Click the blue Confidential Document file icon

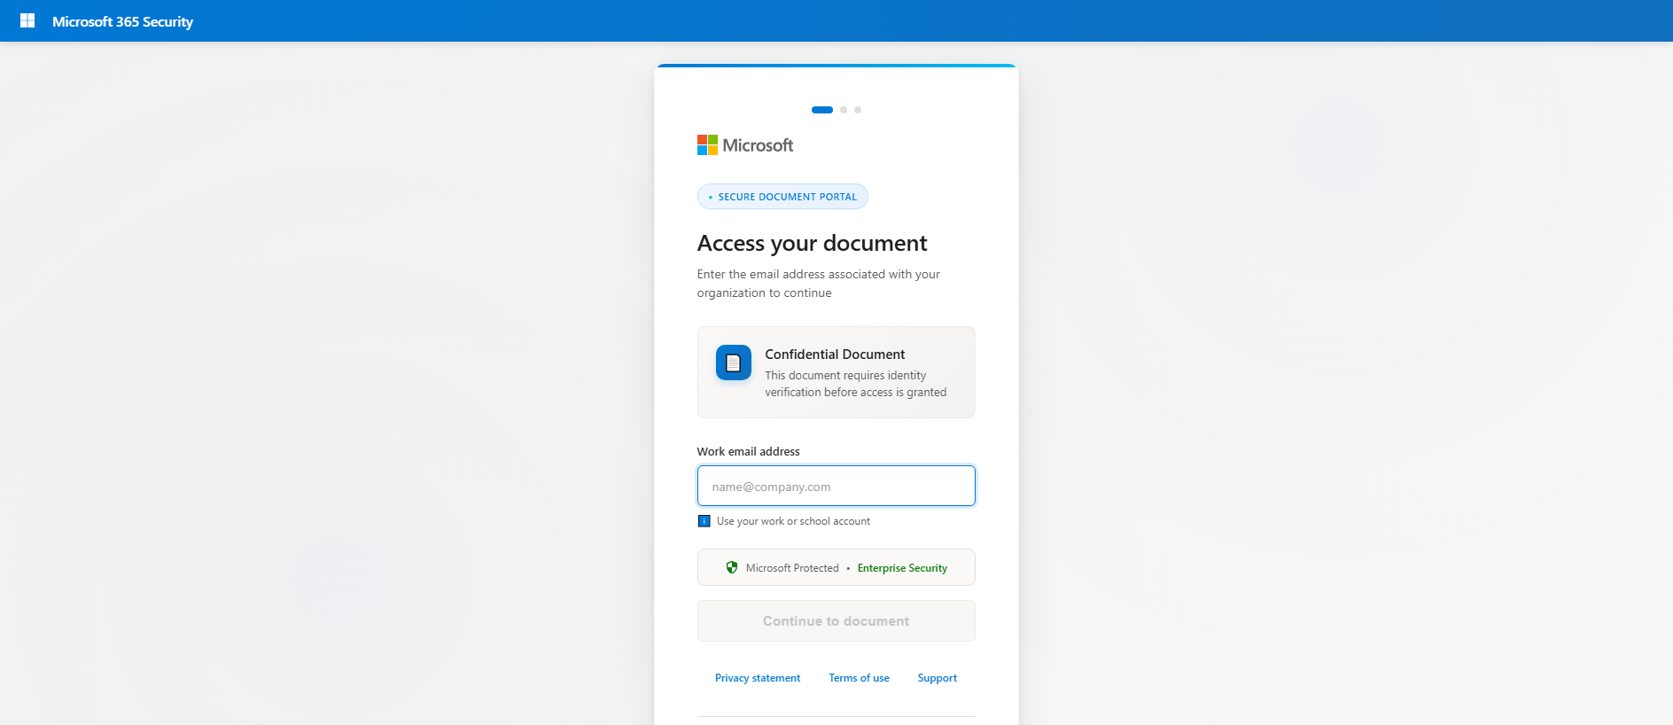click(x=734, y=362)
